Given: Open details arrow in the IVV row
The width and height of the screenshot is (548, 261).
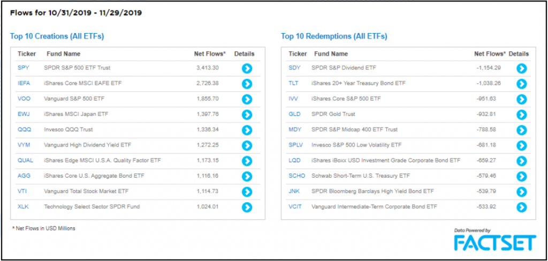Looking at the screenshot, I should coord(521,99).
